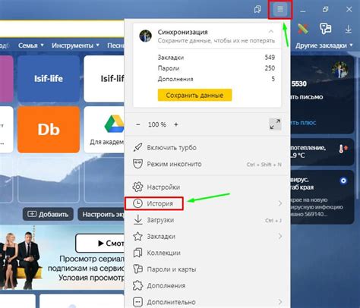This screenshot has height=308, width=360.
Task: Expand the История submenu arrow
Action: click(280, 203)
